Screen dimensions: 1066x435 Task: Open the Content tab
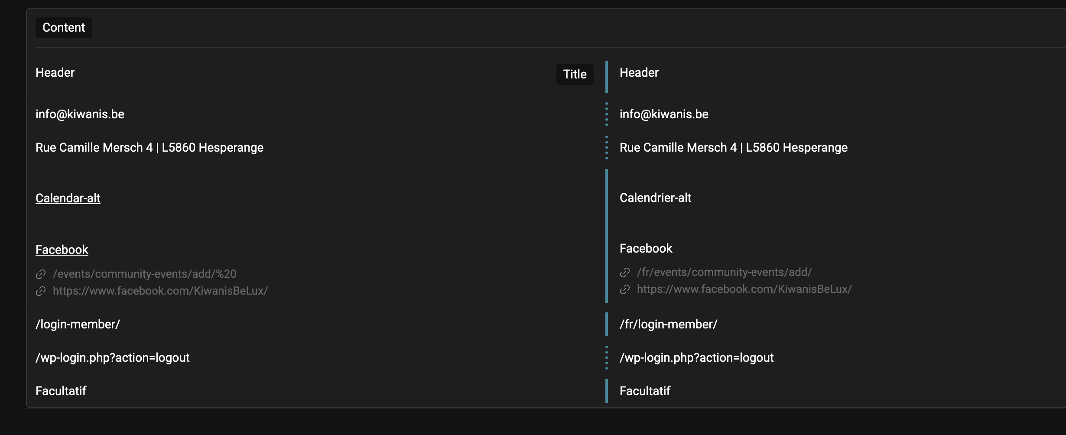64,28
